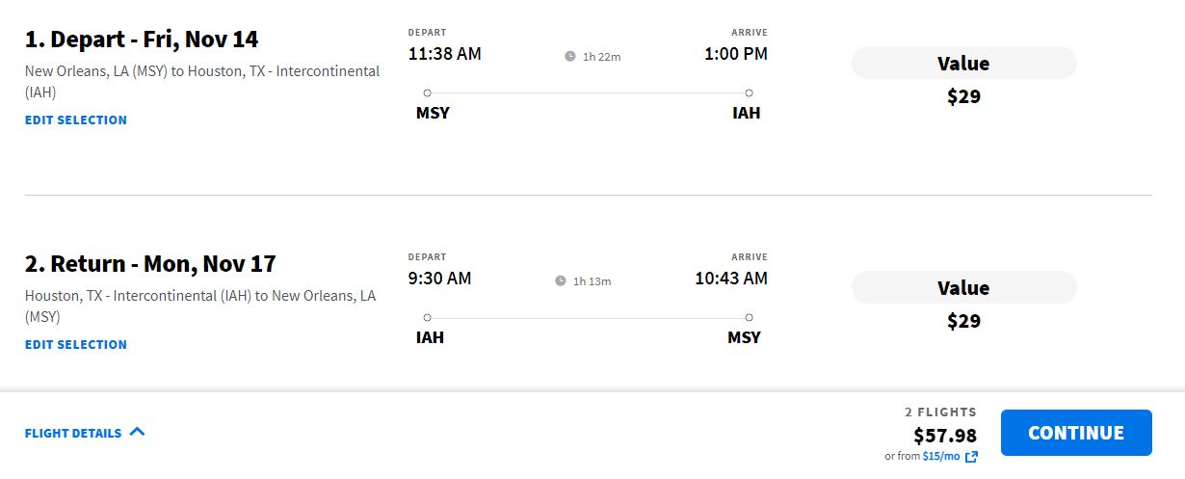This screenshot has width=1185, height=479.
Task: Click the FLIGHT DETAILS label
Action: (x=73, y=433)
